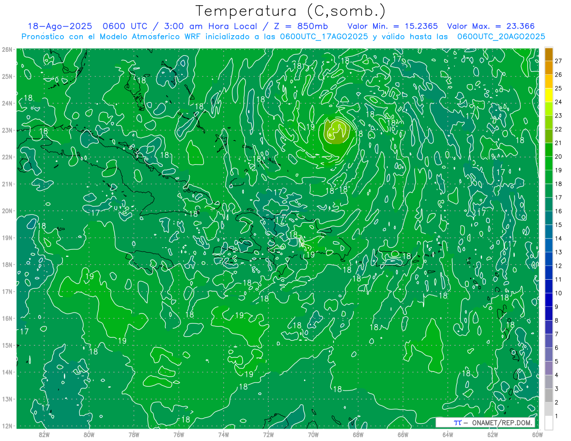Click the white swatch below legend value 1
Screen dimensions: 571x441
point(549,422)
